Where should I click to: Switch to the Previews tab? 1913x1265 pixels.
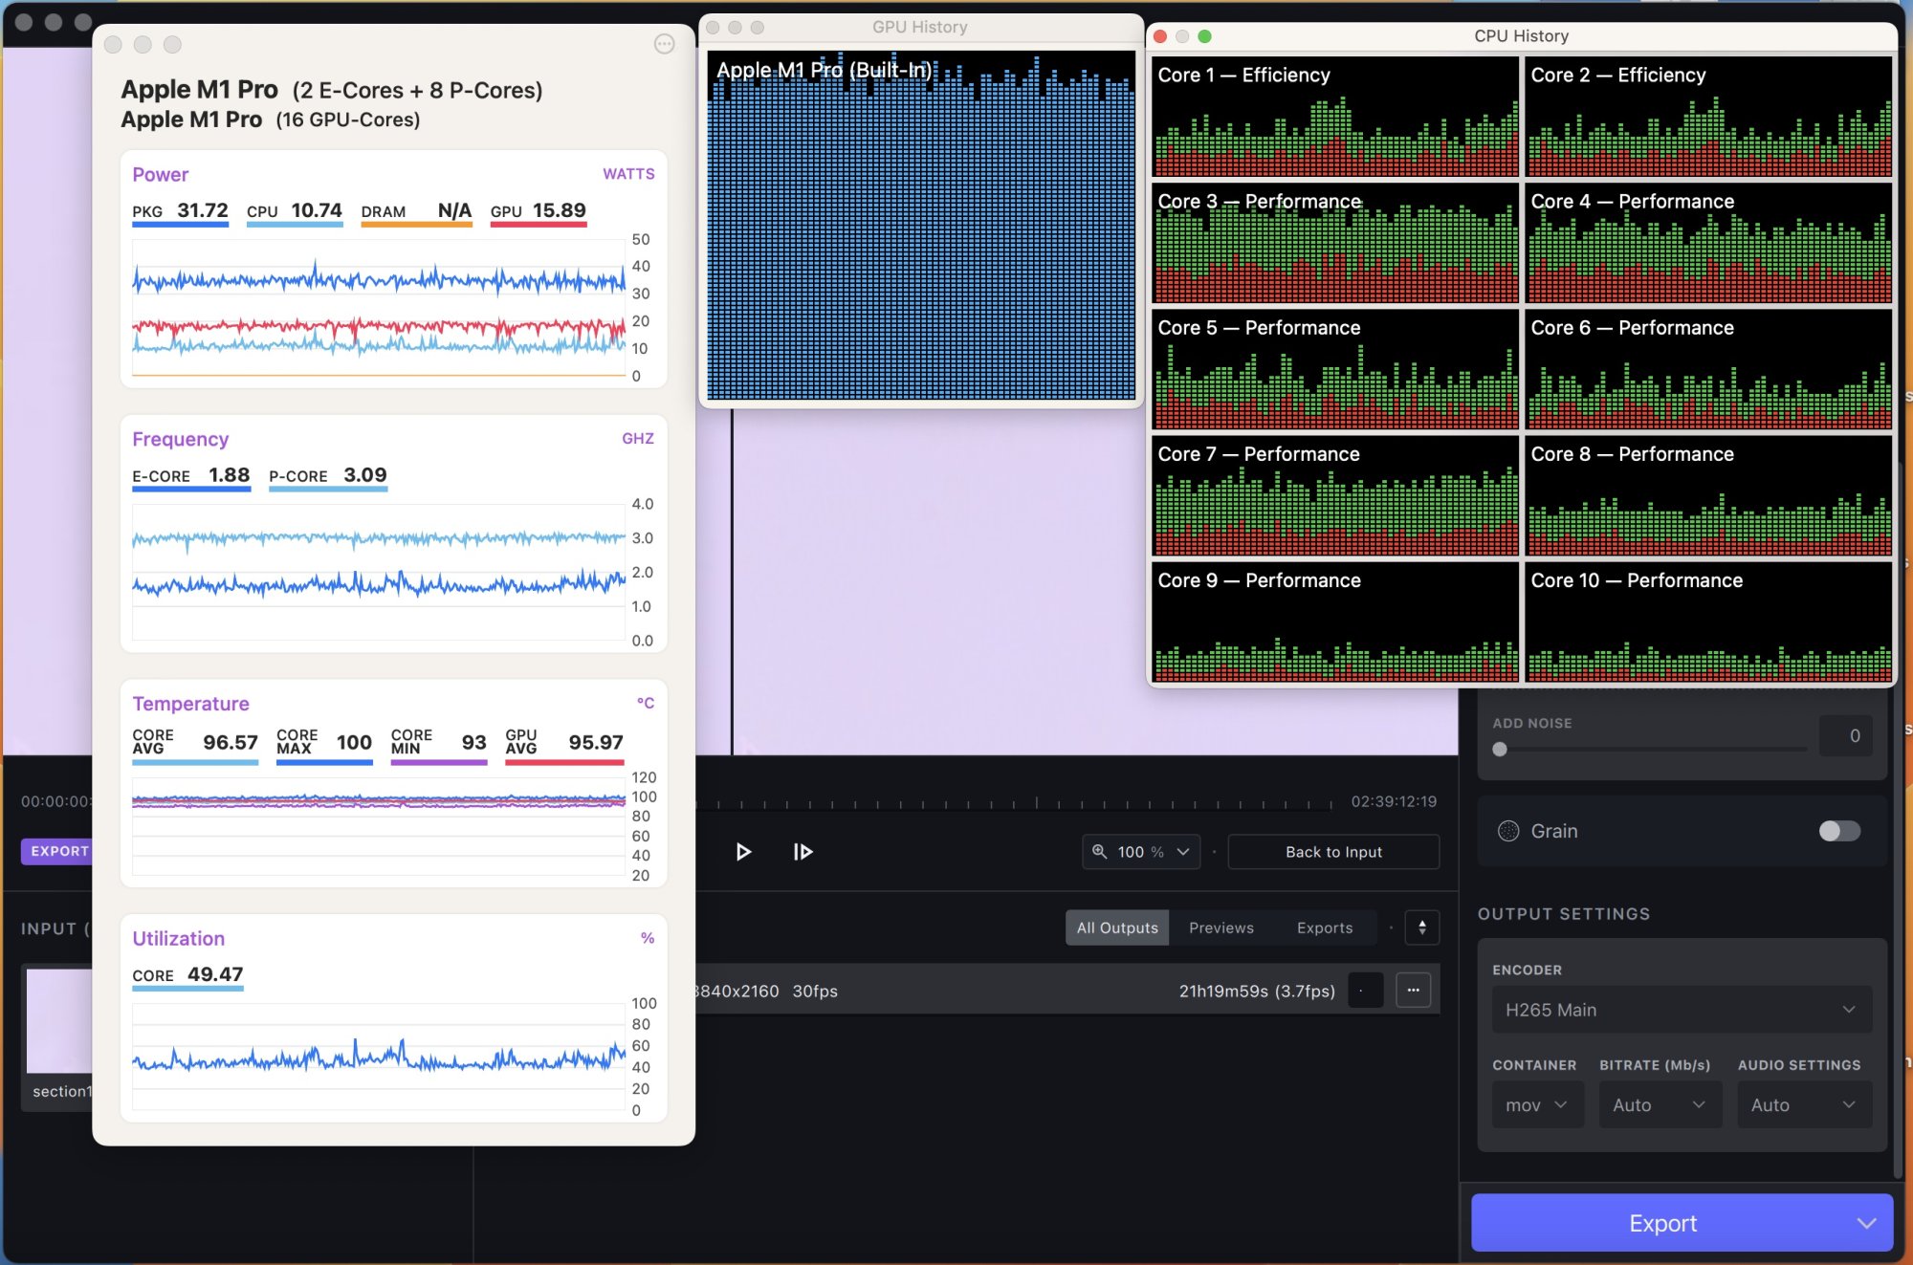point(1220,927)
